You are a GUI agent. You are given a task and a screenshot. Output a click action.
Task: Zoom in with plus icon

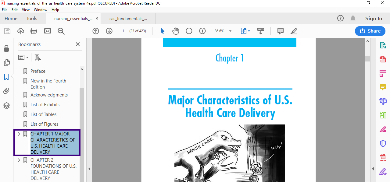(202, 31)
